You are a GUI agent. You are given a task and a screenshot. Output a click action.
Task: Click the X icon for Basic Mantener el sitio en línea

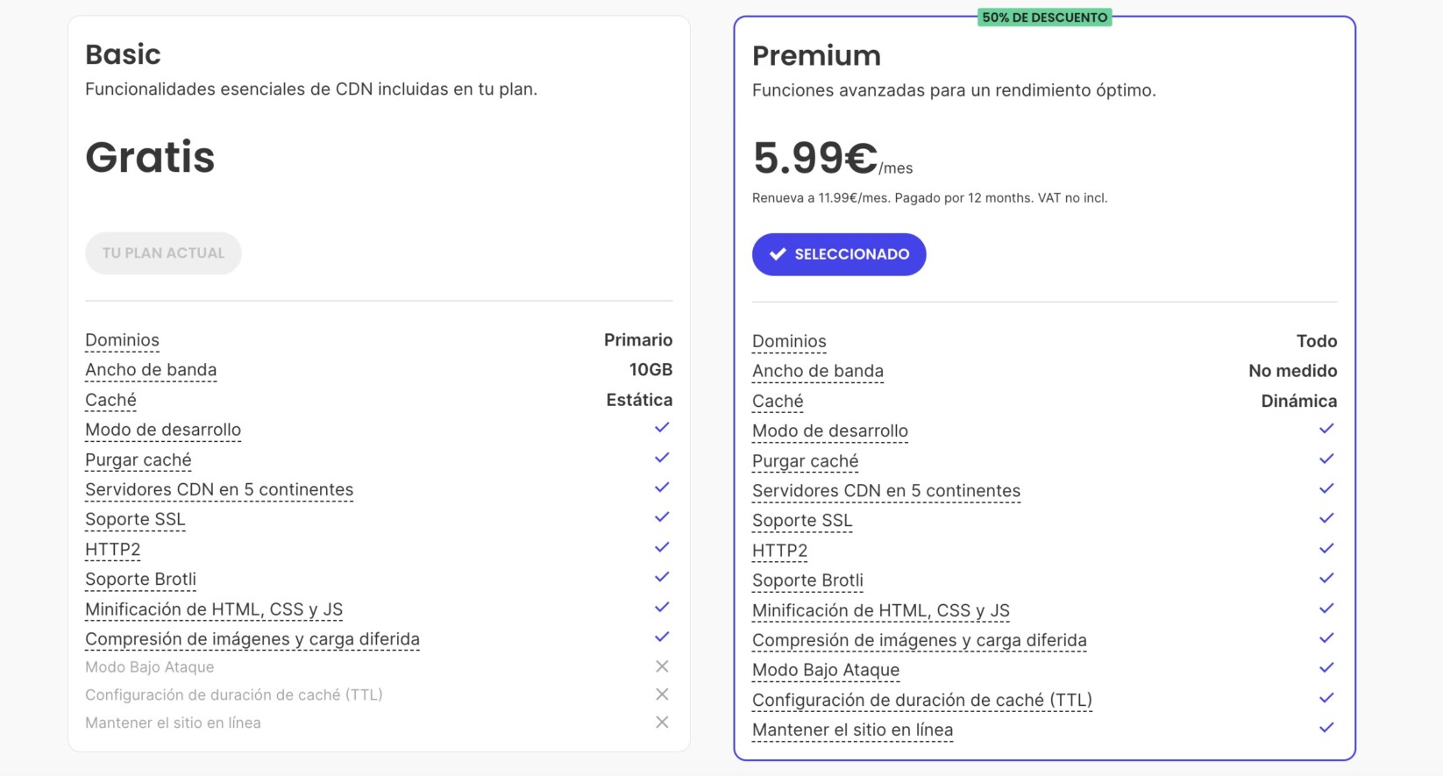pyautogui.click(x=662, y=723)
